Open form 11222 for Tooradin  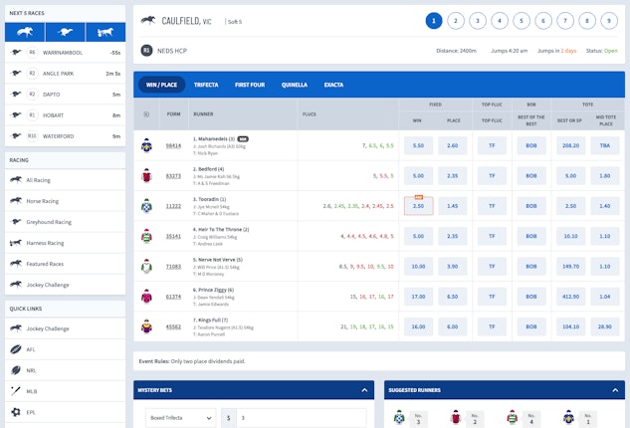[x=173, y=206]
